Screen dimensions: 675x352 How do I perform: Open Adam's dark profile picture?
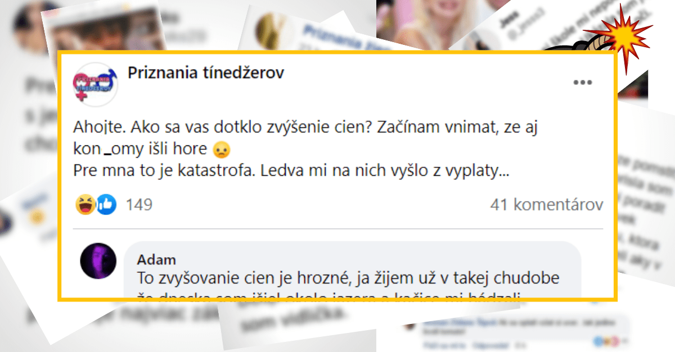pyautogui.click(x=98, y=260)
